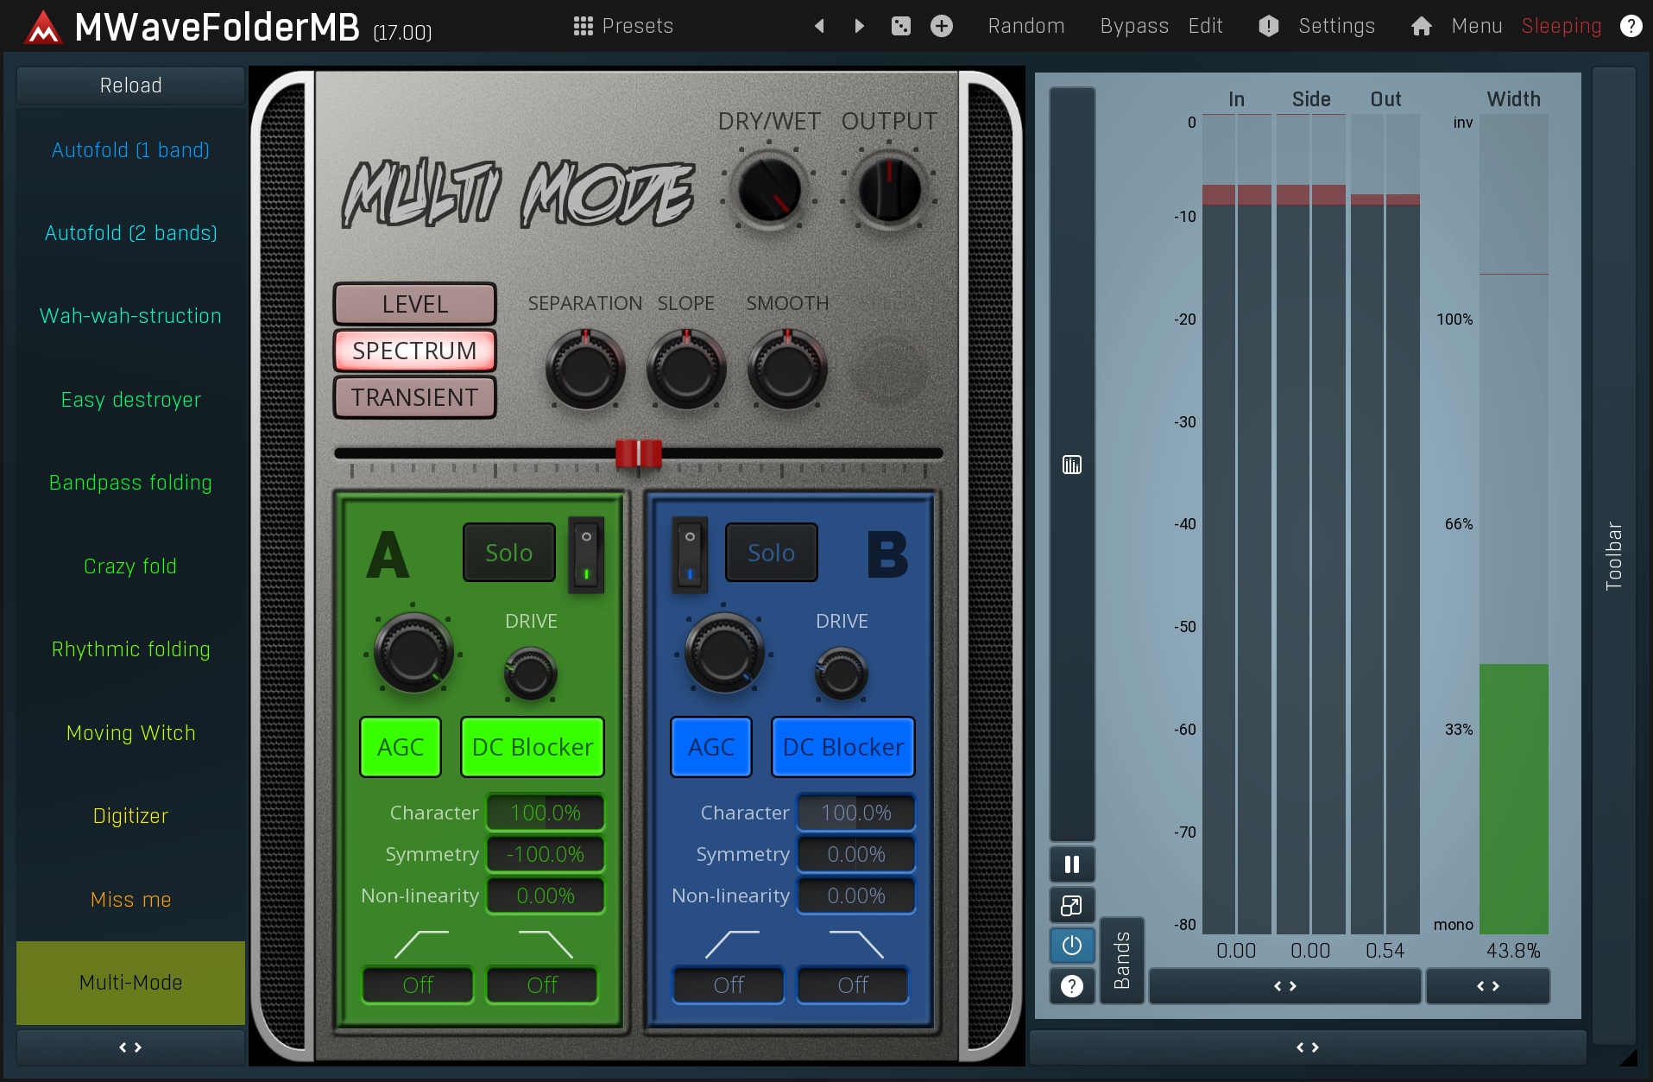Click the add preset plus icon
The width and height of the screenshot is (1653, 1082).
tap(942, 26)
